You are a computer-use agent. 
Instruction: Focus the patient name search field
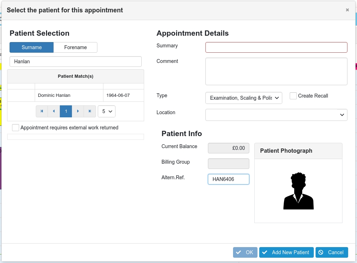tap(75, 62)
